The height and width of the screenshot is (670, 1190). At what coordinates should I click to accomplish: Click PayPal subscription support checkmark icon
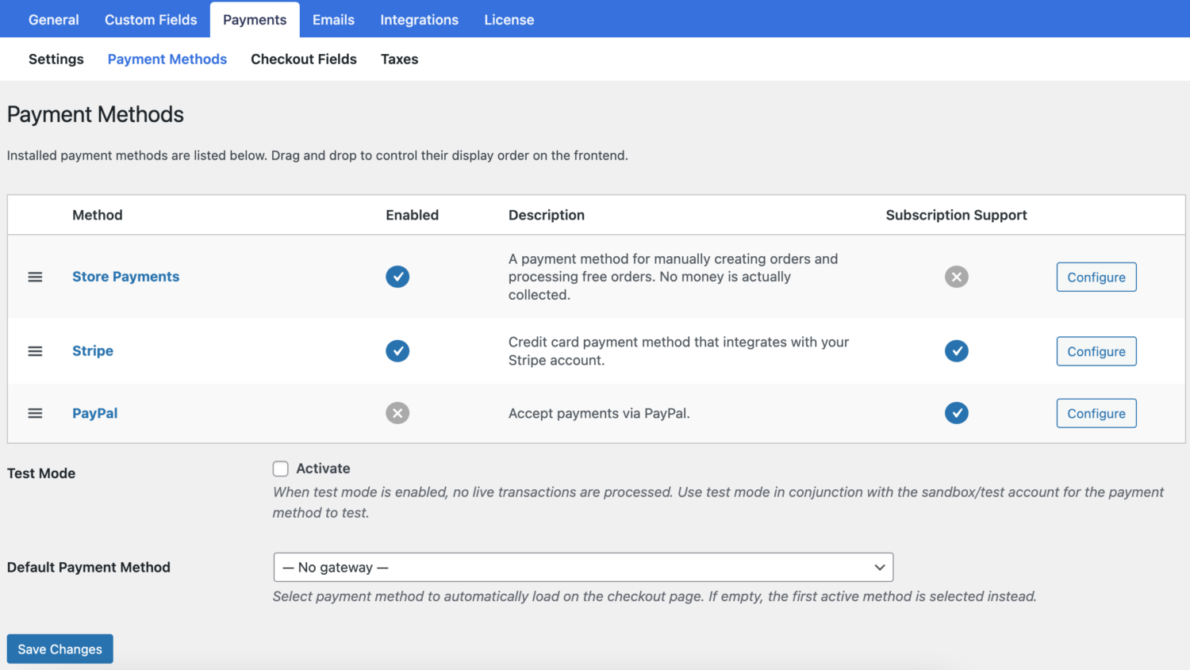click(x=957, y=413)
